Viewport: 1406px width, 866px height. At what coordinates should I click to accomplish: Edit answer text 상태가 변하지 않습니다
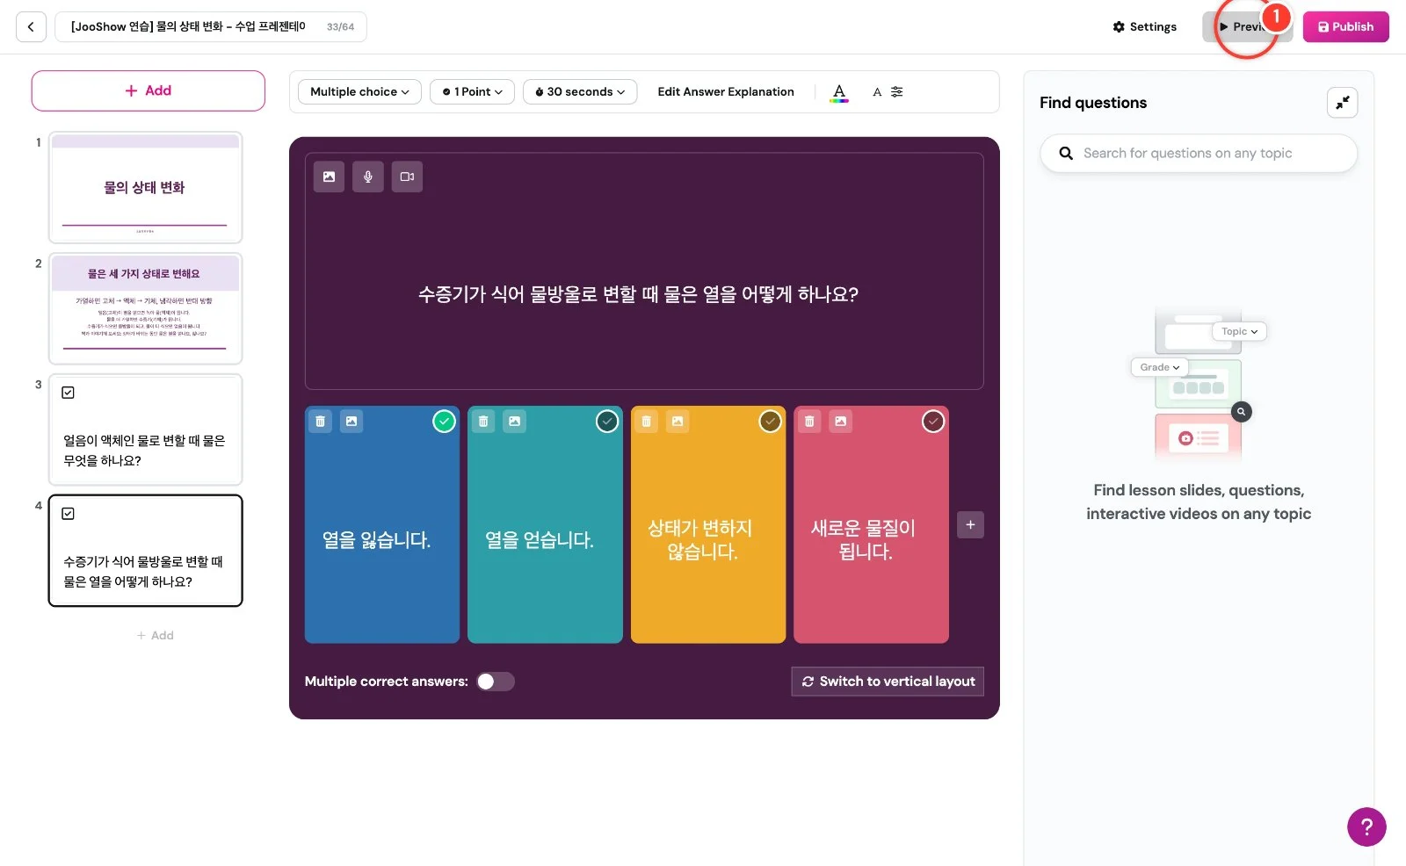(x=700, y=540)
